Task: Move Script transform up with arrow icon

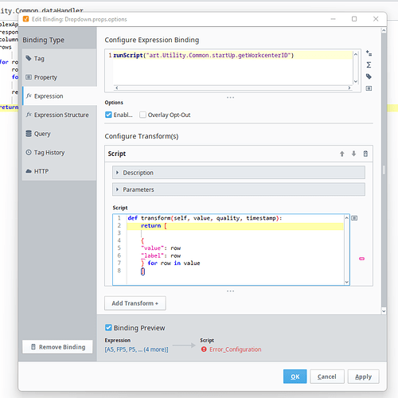Action: click(342, 154)
